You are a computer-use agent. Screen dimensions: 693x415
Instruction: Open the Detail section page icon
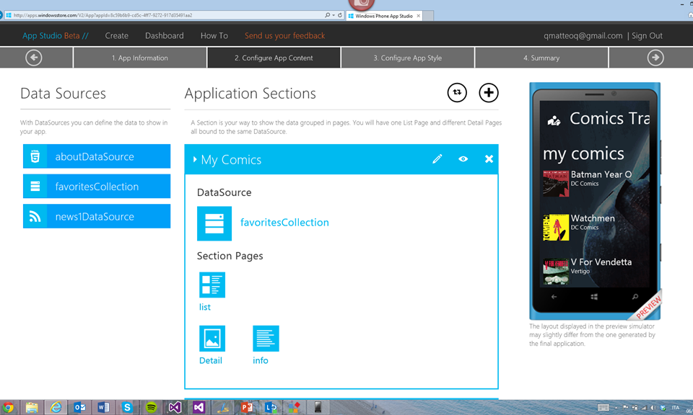click(x=212, y=338)
